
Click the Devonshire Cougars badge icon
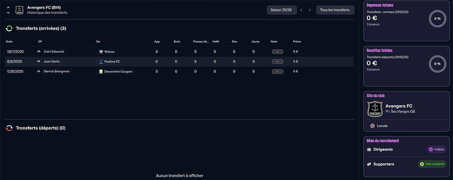tap(101, 71)
